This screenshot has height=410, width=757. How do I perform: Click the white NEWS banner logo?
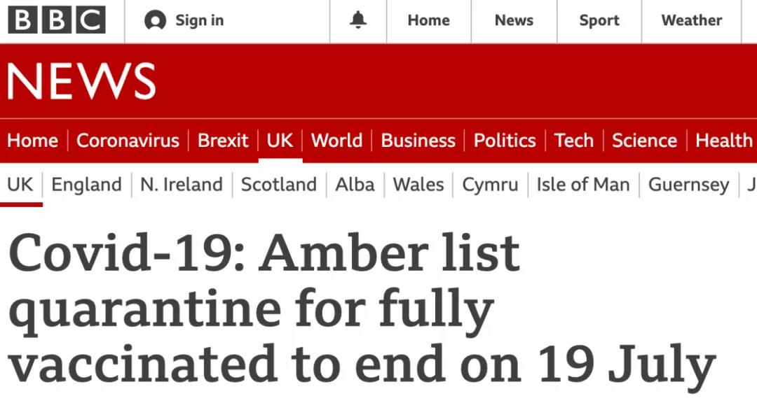point(81,81)
